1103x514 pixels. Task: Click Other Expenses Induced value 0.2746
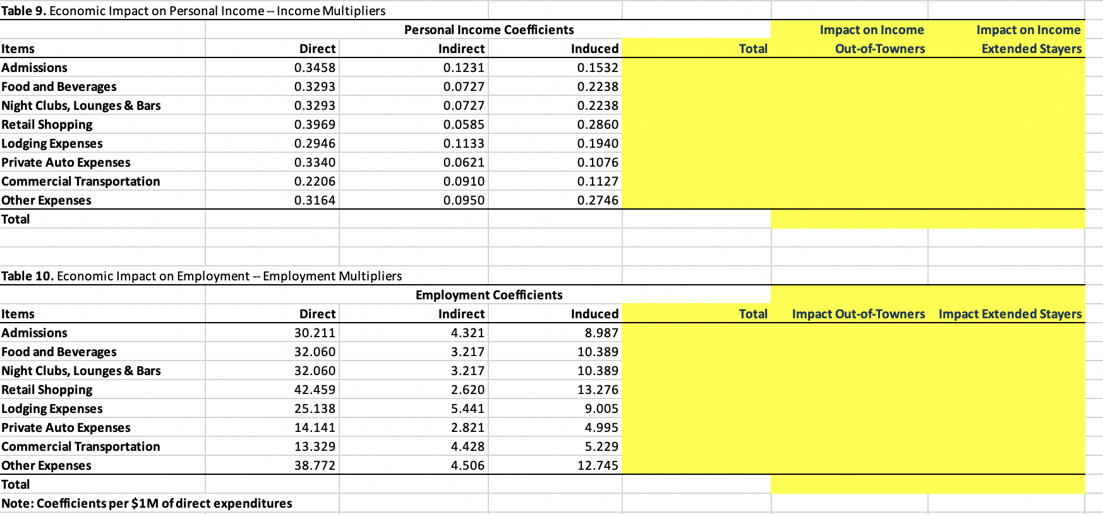pyautogui.click(x=598, y=200)
